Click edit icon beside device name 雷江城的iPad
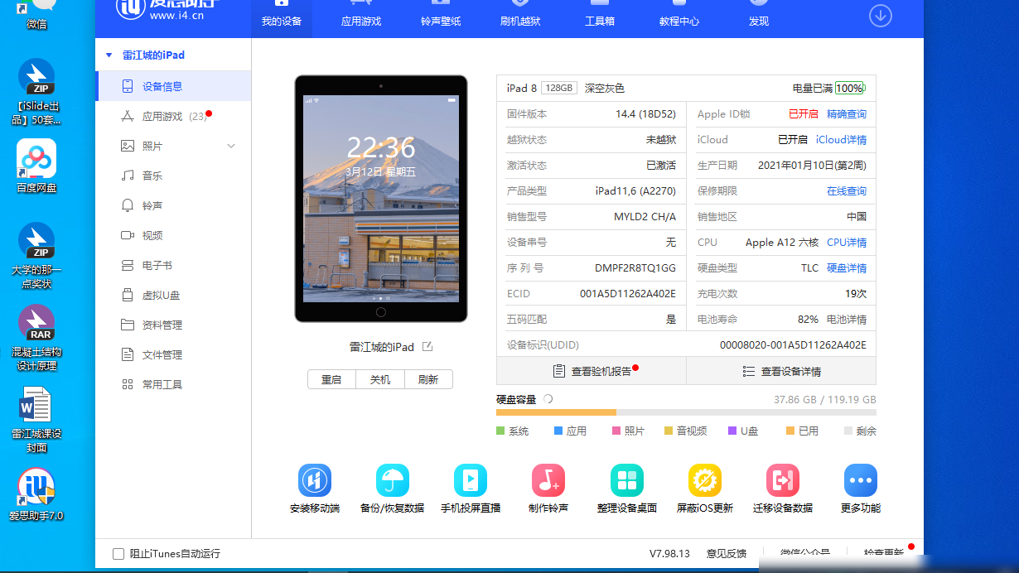Screen dimensions: 1019x573 click(427, 347)
